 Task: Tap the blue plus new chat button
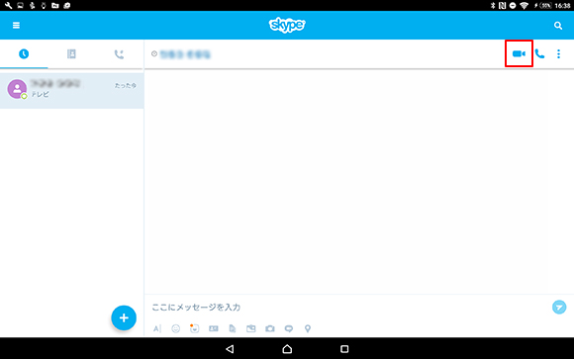pos(124,317)
